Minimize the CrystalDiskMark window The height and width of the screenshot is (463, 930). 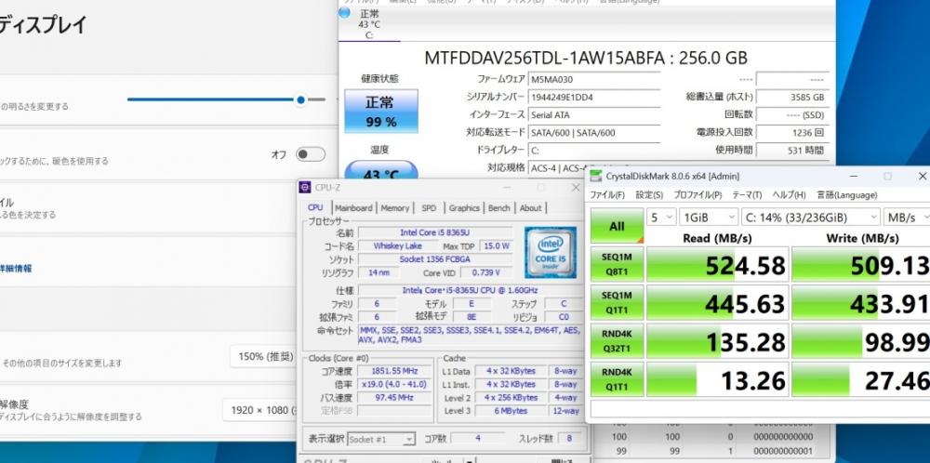[854, 176]
